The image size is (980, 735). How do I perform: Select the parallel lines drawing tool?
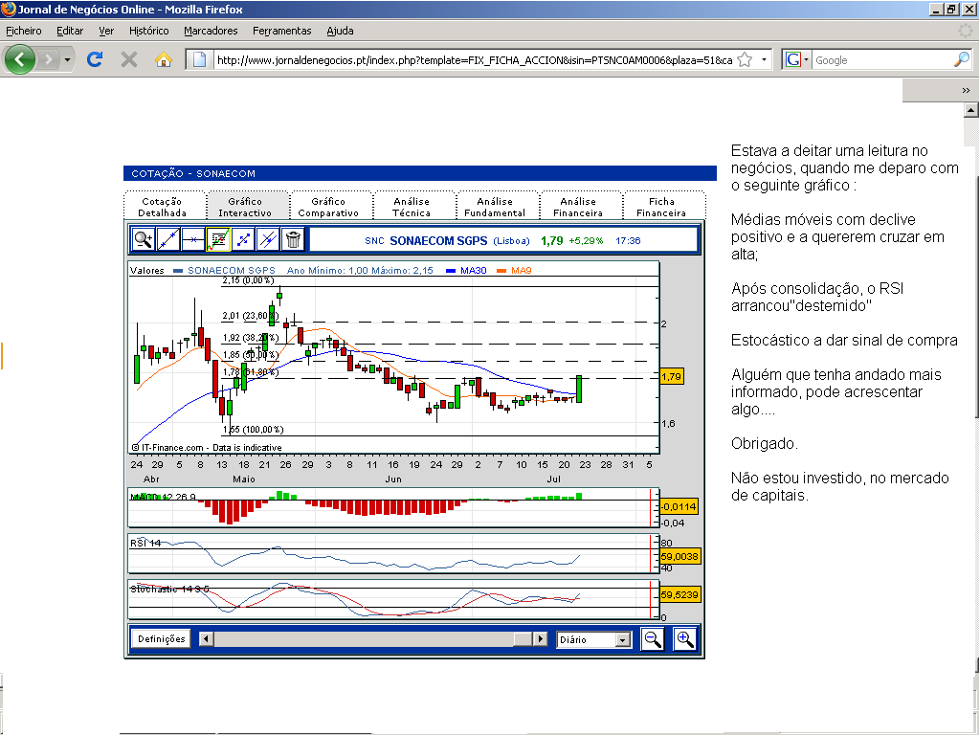click(268, 239)
